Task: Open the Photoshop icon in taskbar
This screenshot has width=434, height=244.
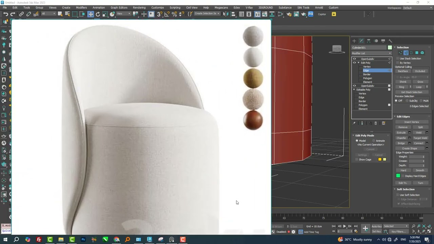Action: (83, 240)
